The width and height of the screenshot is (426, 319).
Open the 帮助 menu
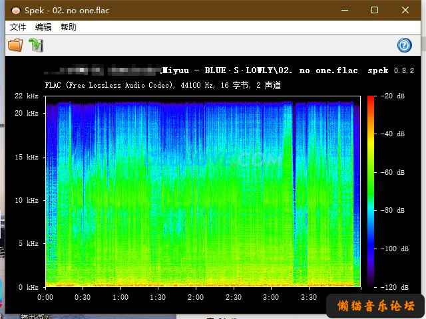68,27
